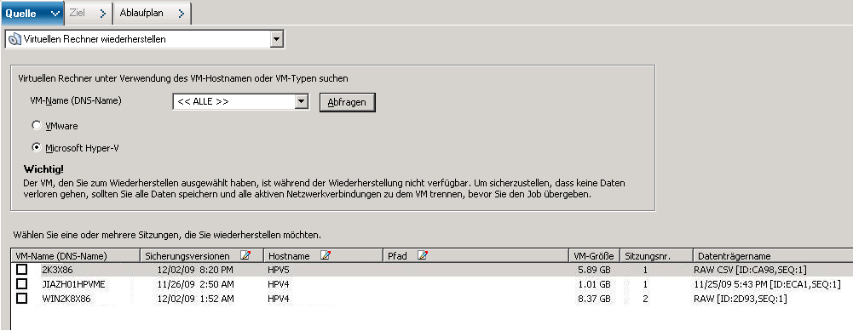The image size is (853, 331).
Task: Sort by Datenträgername column header
Action: coord(773,256)
